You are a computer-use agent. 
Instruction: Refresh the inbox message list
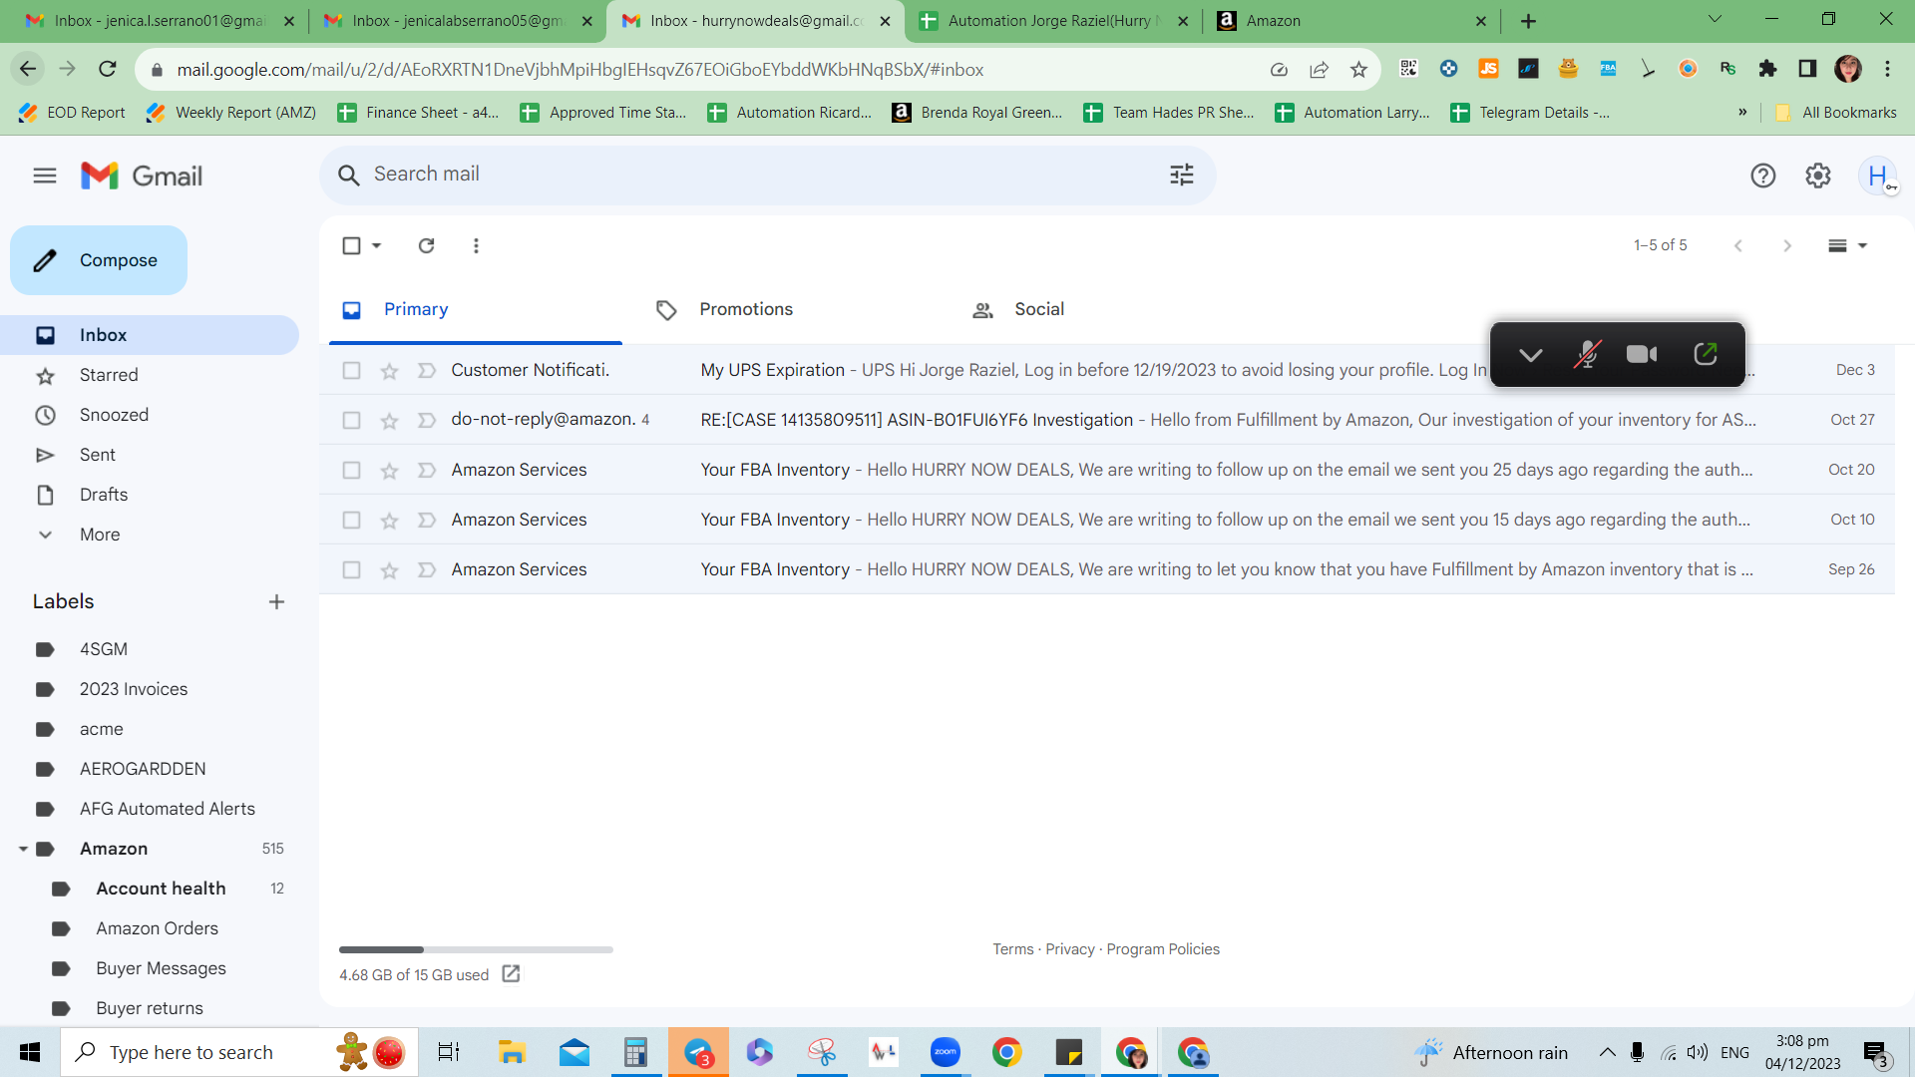point(426,245)
